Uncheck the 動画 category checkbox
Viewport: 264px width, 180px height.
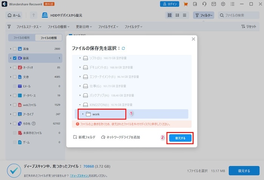[15, 58]
